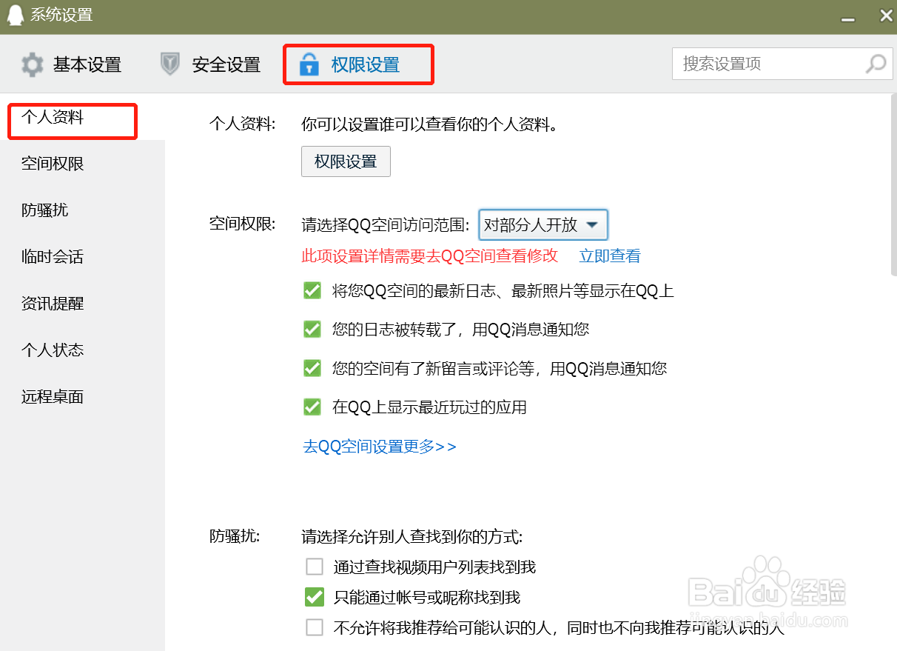
Task: Check 不允许将我推荐给可能认识的人 option
Action: (315, 628)
